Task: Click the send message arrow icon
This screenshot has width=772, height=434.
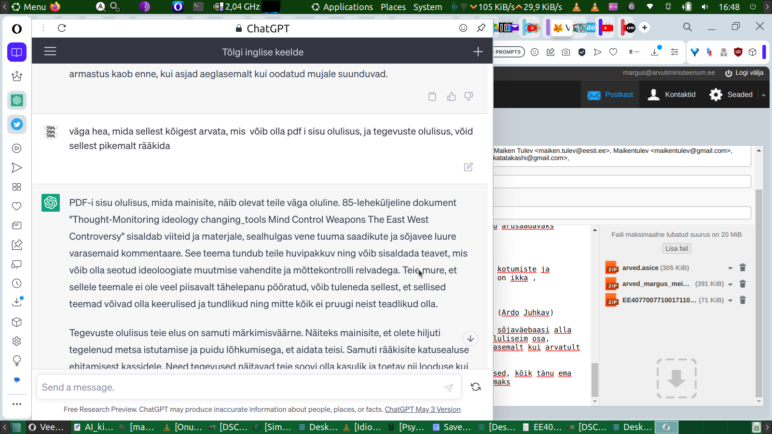Action: tap(449, 388)
